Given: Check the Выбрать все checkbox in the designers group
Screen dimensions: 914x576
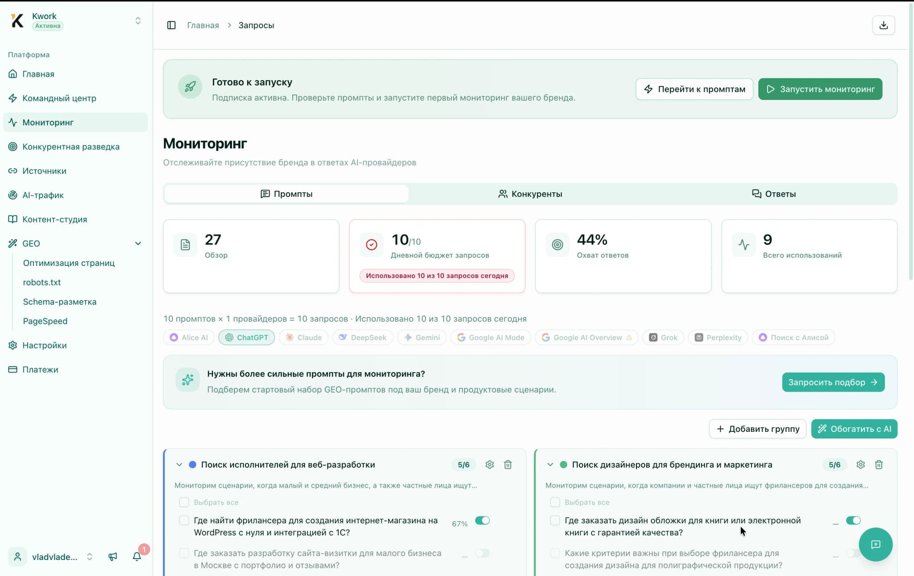Looking at the screenshot, I should click(555, 502).
